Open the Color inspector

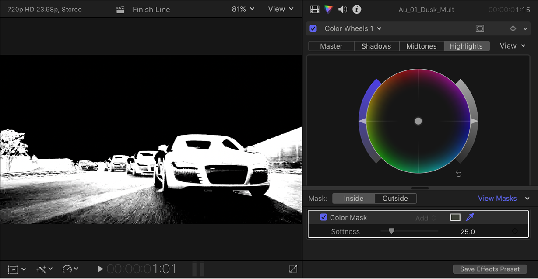click(x=328, y=9)
